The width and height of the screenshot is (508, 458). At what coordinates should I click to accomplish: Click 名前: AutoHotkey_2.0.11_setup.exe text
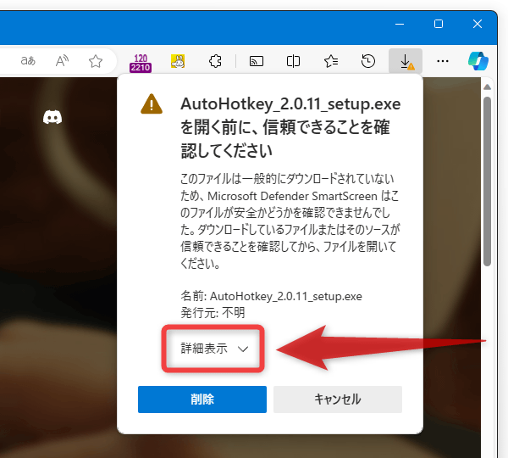click(x=271, y=296)
